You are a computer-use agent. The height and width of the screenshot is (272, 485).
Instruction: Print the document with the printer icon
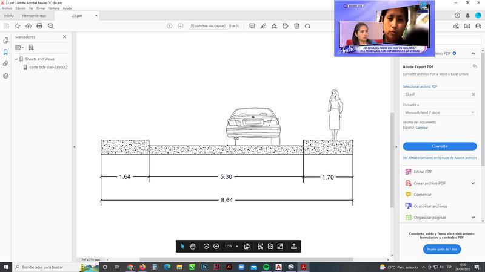coord(39,26)
